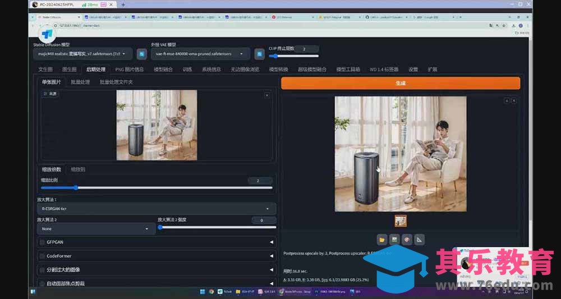Select the output thumbnail below the preview
The height and width of the screenshot is (299, 561).
[401, 221]
